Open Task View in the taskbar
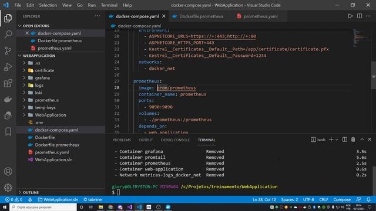376x211 pixels. click(91, 207)
